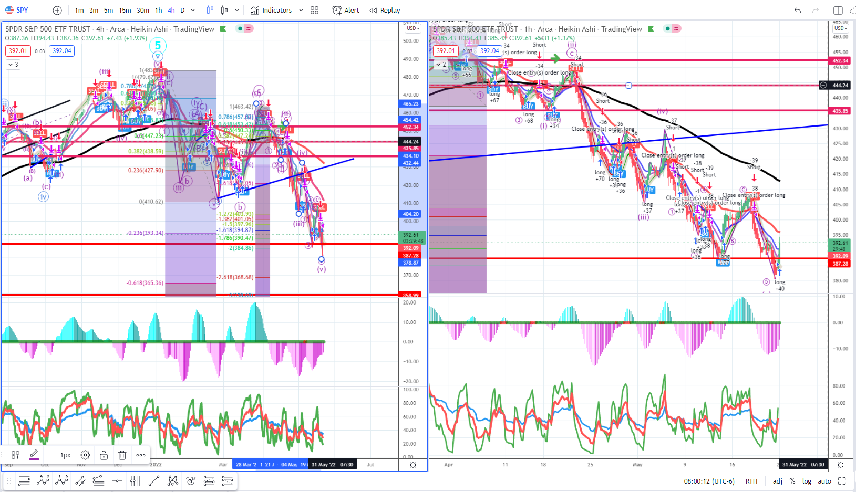
Task: Open chart settings gear on the 4h chart
Action: [413, 465]
